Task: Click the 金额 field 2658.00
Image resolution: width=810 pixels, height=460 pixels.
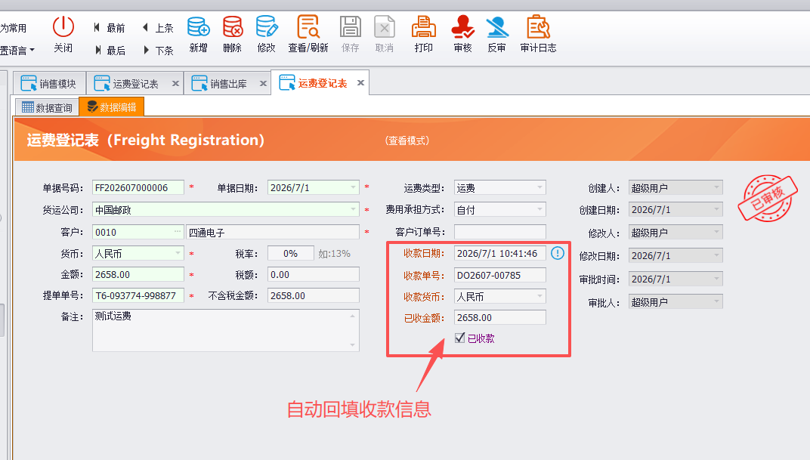Action: (x=138, y=274)
